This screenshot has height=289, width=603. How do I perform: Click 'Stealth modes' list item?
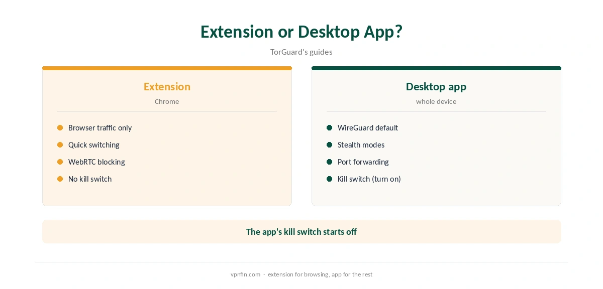tap(361, 145)
